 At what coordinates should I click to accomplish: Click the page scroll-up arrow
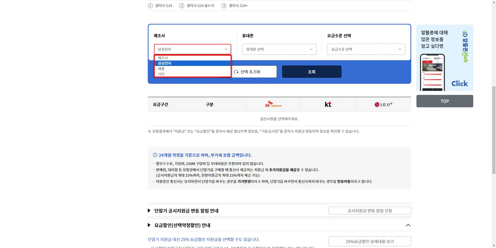[x=494, y=2]
